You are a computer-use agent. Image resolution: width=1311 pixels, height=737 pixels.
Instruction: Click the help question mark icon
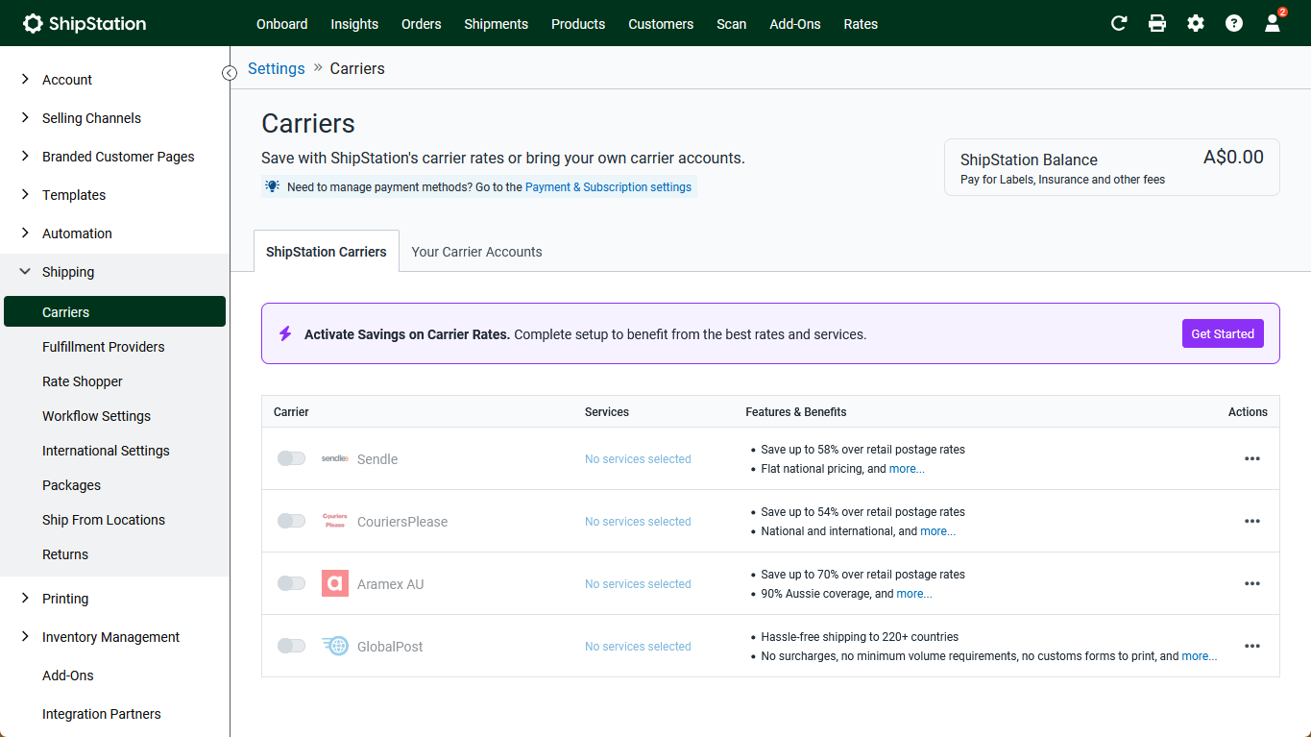1234,23
